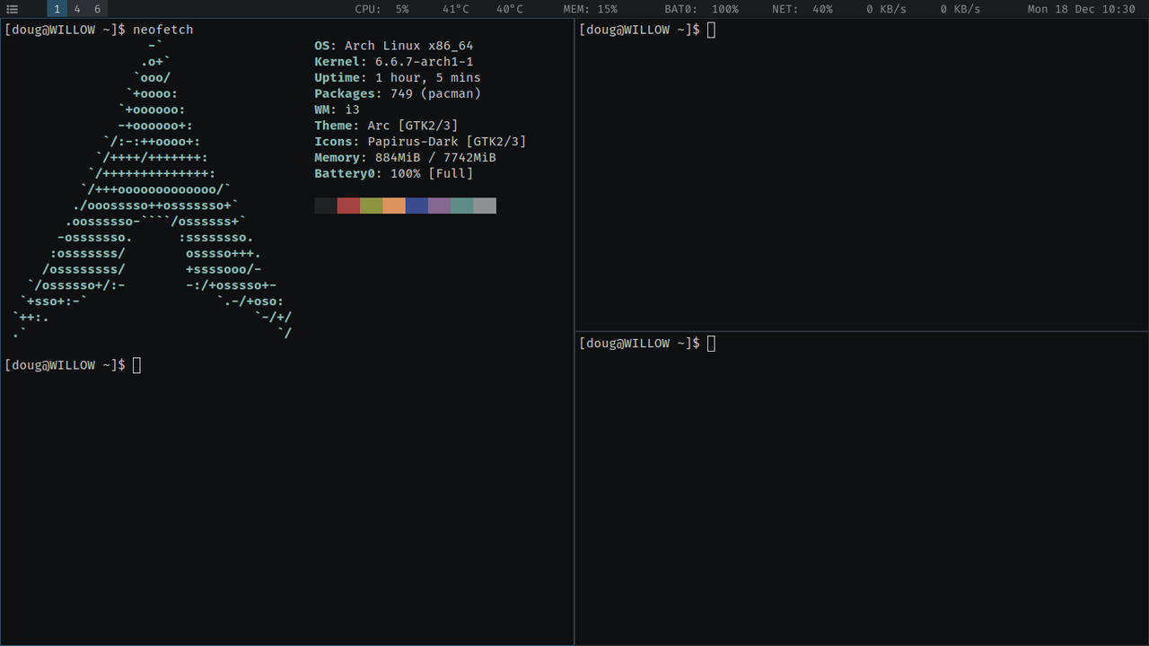Viewport: 1149px width, 646px height.
Task: Click the first 0 KB/s network speed
Action: point(886,9)
